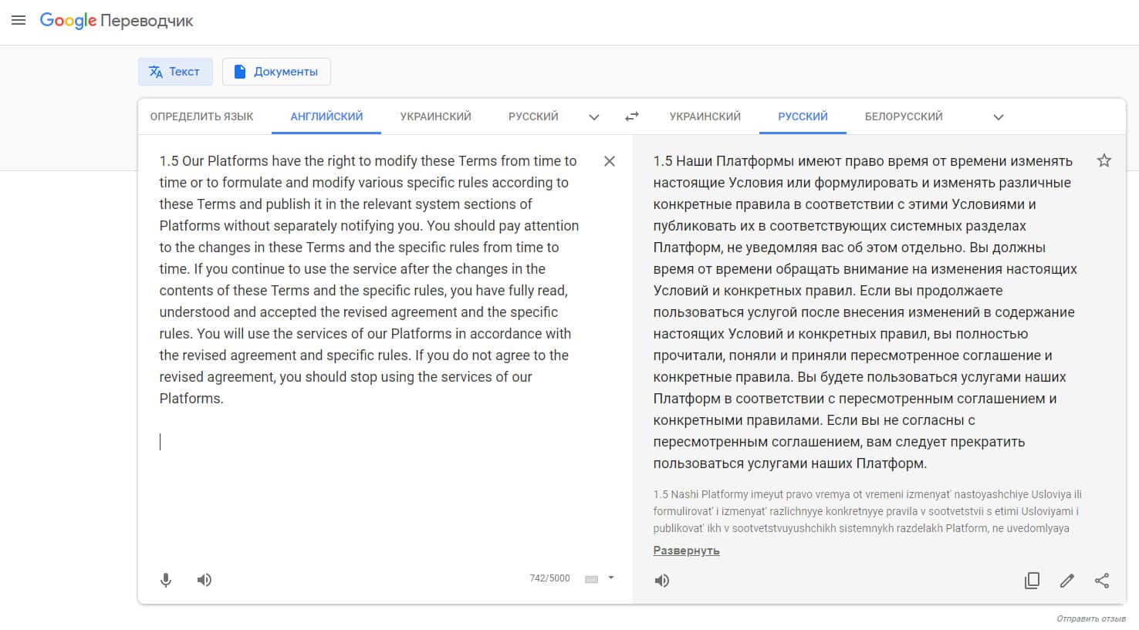Clear the source text with X
Viewport: 1139px width, 630px height.
pyautogui.click(x=609, y=161)
